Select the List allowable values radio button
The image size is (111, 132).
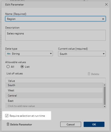pos(22,67)
